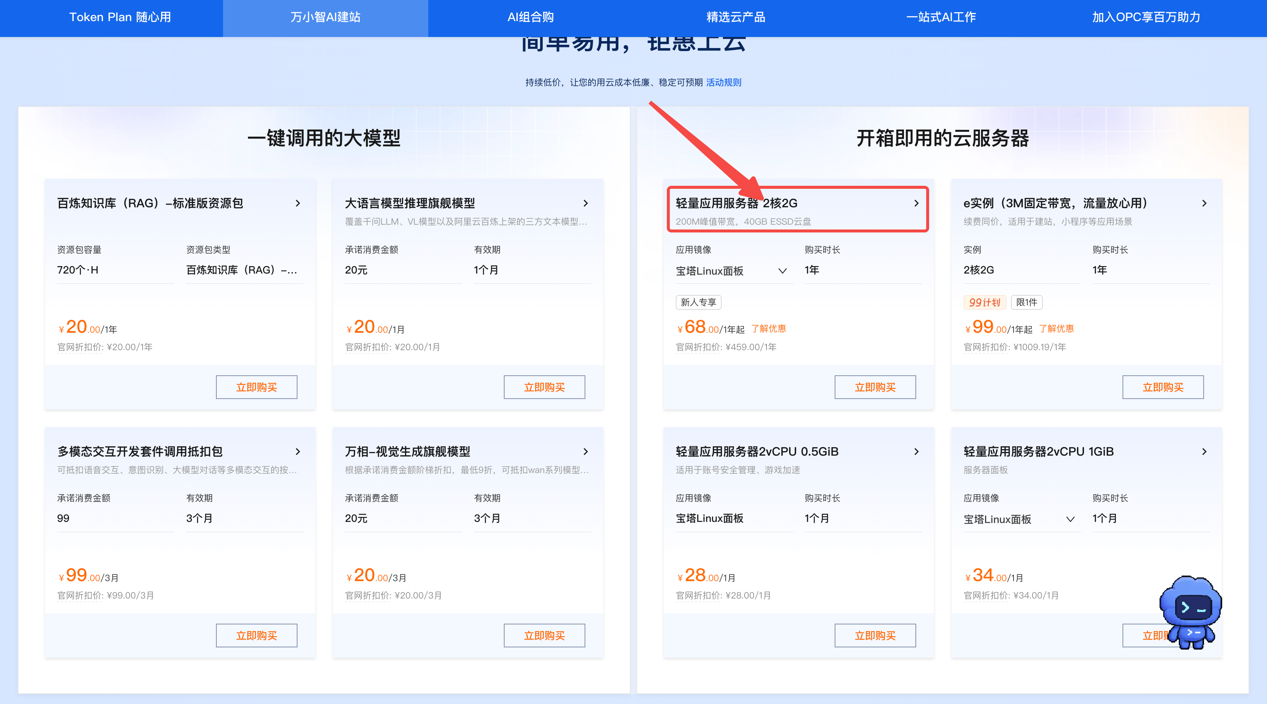Select 大语言模型推理旗舰模型 title
The image size is (1267, 704).
pyautogui.click(x=410, y=203)
